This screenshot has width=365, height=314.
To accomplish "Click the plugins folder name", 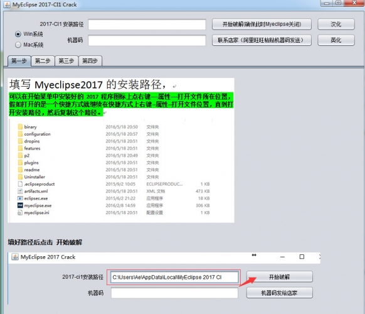I will click(x=31, y=163).
